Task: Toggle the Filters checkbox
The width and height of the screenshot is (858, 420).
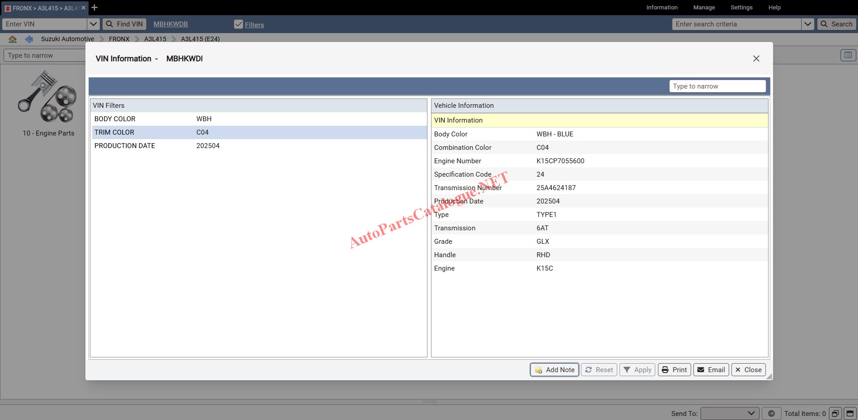Action: (x=239, y=24)
